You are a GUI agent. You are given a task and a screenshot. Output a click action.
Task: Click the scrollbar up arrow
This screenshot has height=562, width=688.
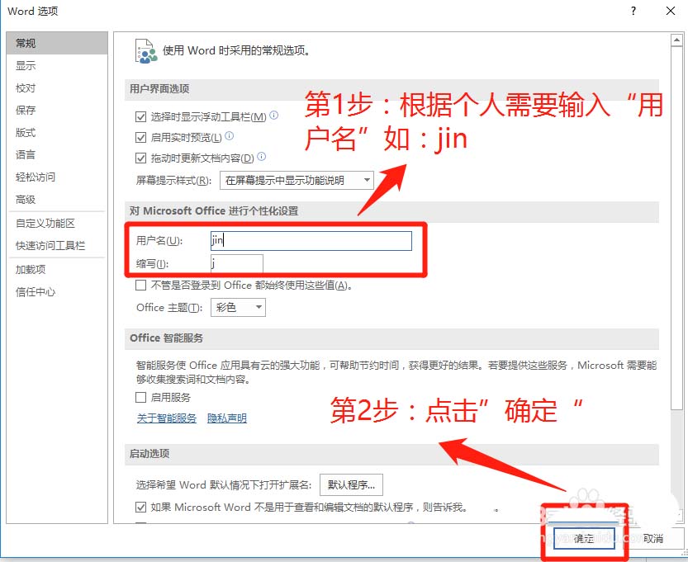[676, 40]
